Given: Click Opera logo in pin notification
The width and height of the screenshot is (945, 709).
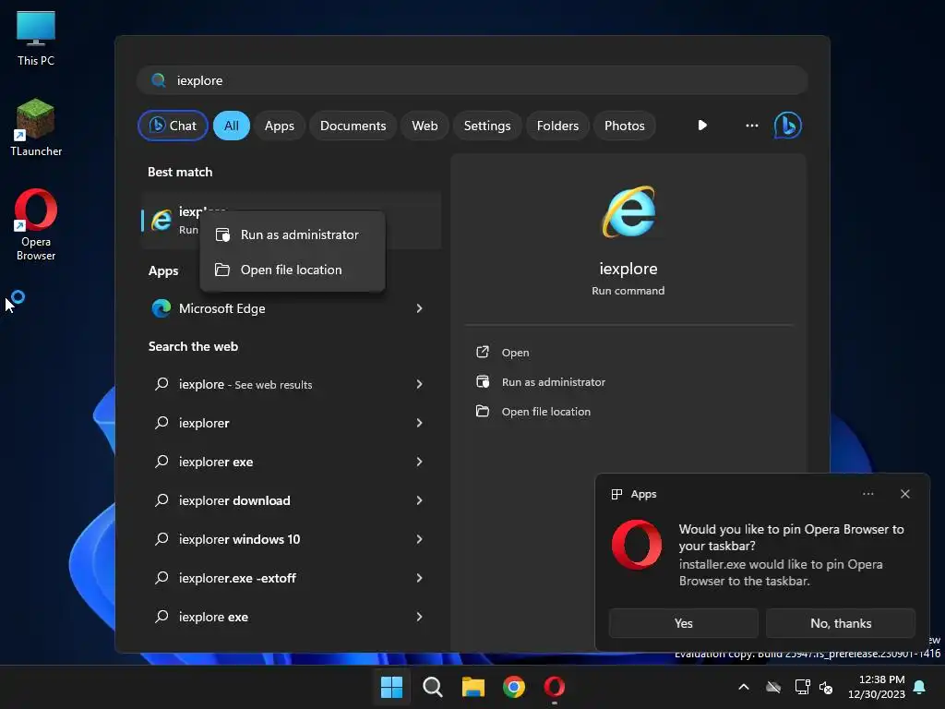Looking at the screenshot, I should [637, 545].
